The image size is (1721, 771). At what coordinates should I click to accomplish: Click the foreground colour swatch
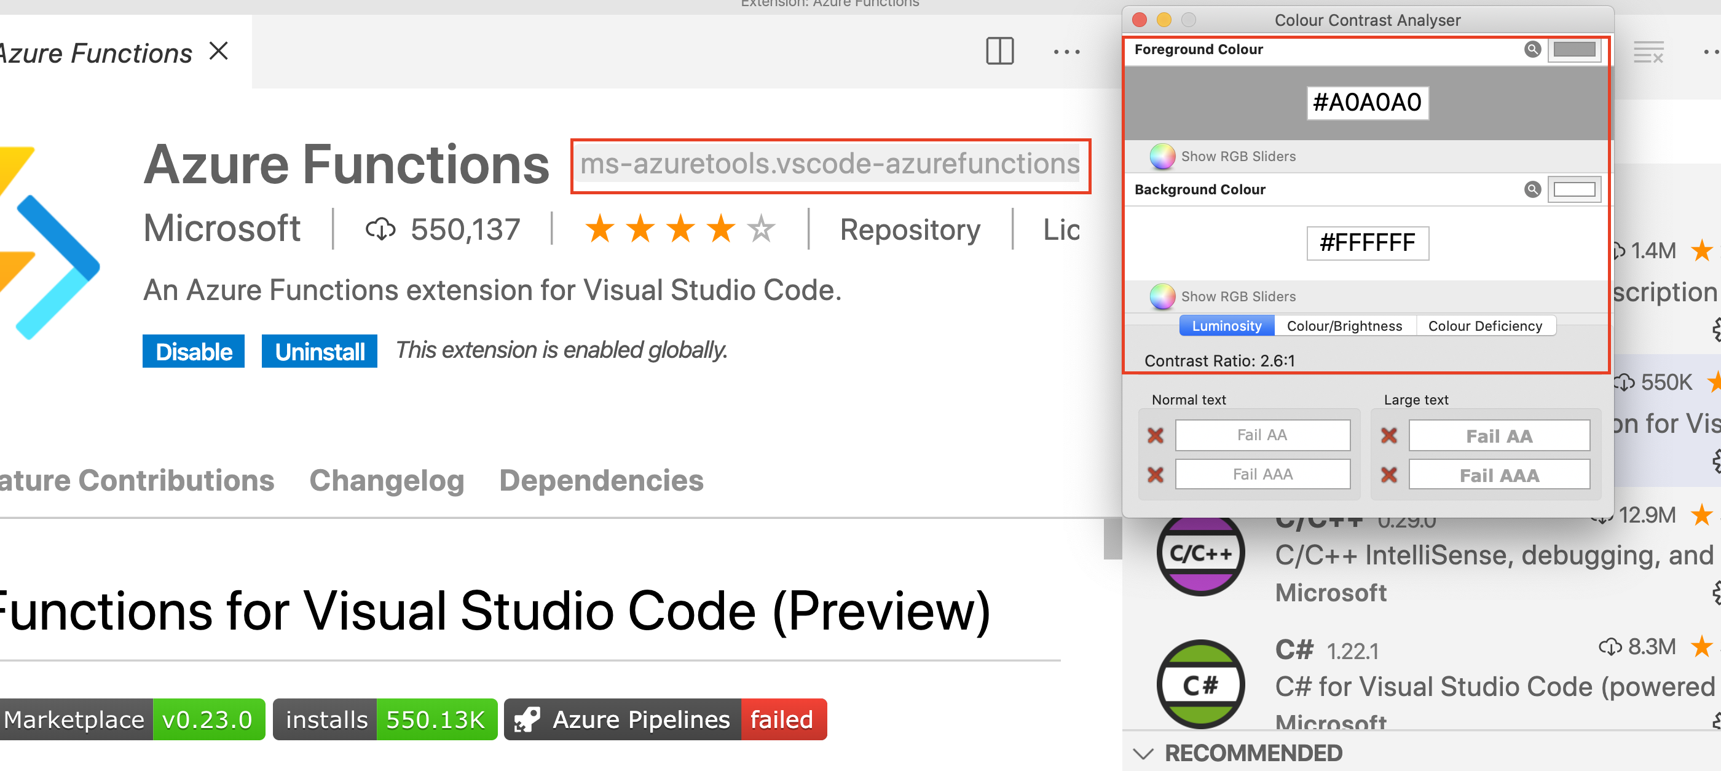tap(1574, 49)
